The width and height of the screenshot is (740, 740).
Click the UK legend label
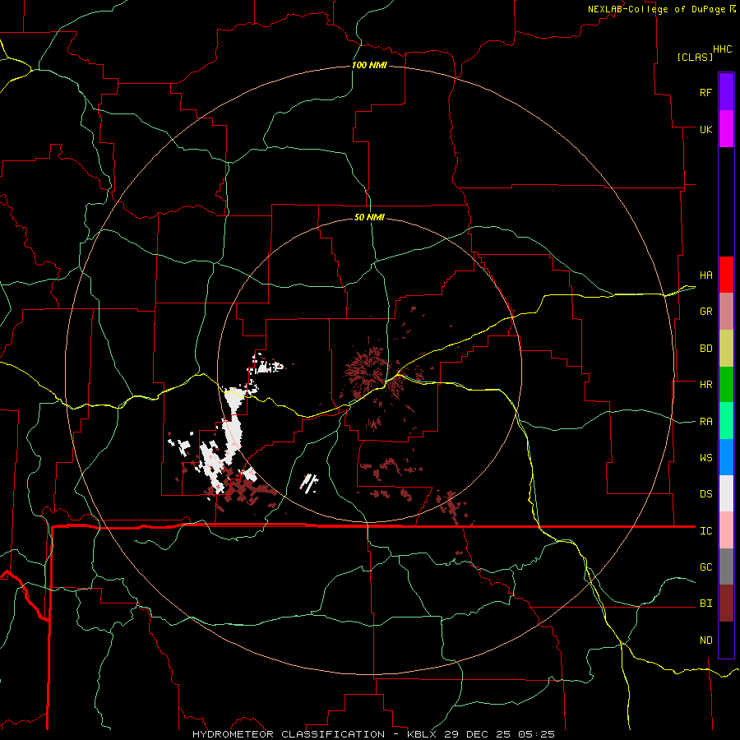705,129
